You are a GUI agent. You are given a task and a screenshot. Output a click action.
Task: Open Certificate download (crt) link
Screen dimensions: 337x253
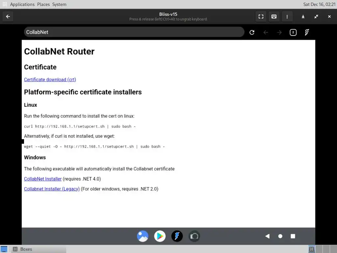coord(50,80)
